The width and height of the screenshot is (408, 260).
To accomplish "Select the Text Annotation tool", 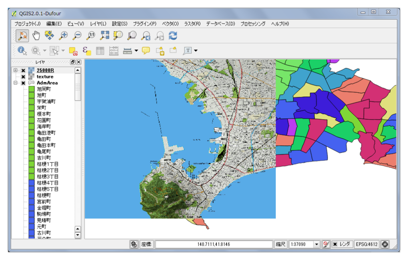I will 187,50.
